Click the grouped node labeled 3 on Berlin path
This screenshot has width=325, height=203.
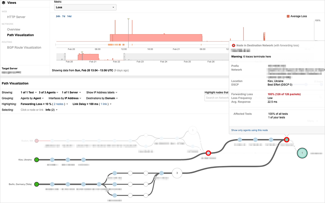click(177, 173)
